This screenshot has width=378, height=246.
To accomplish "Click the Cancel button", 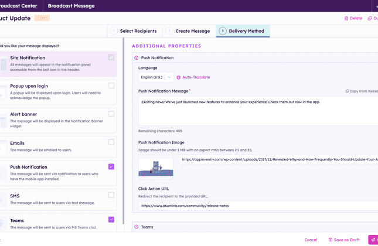I will pos(311,240).
